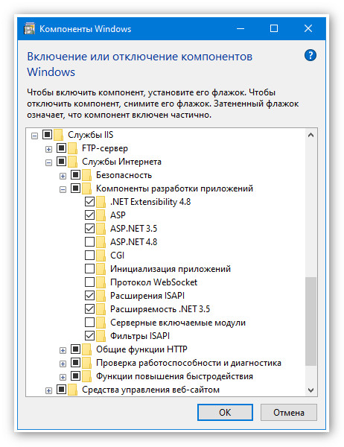
Task: Collapse the Службы Интернета node
Action: [48, 162]
